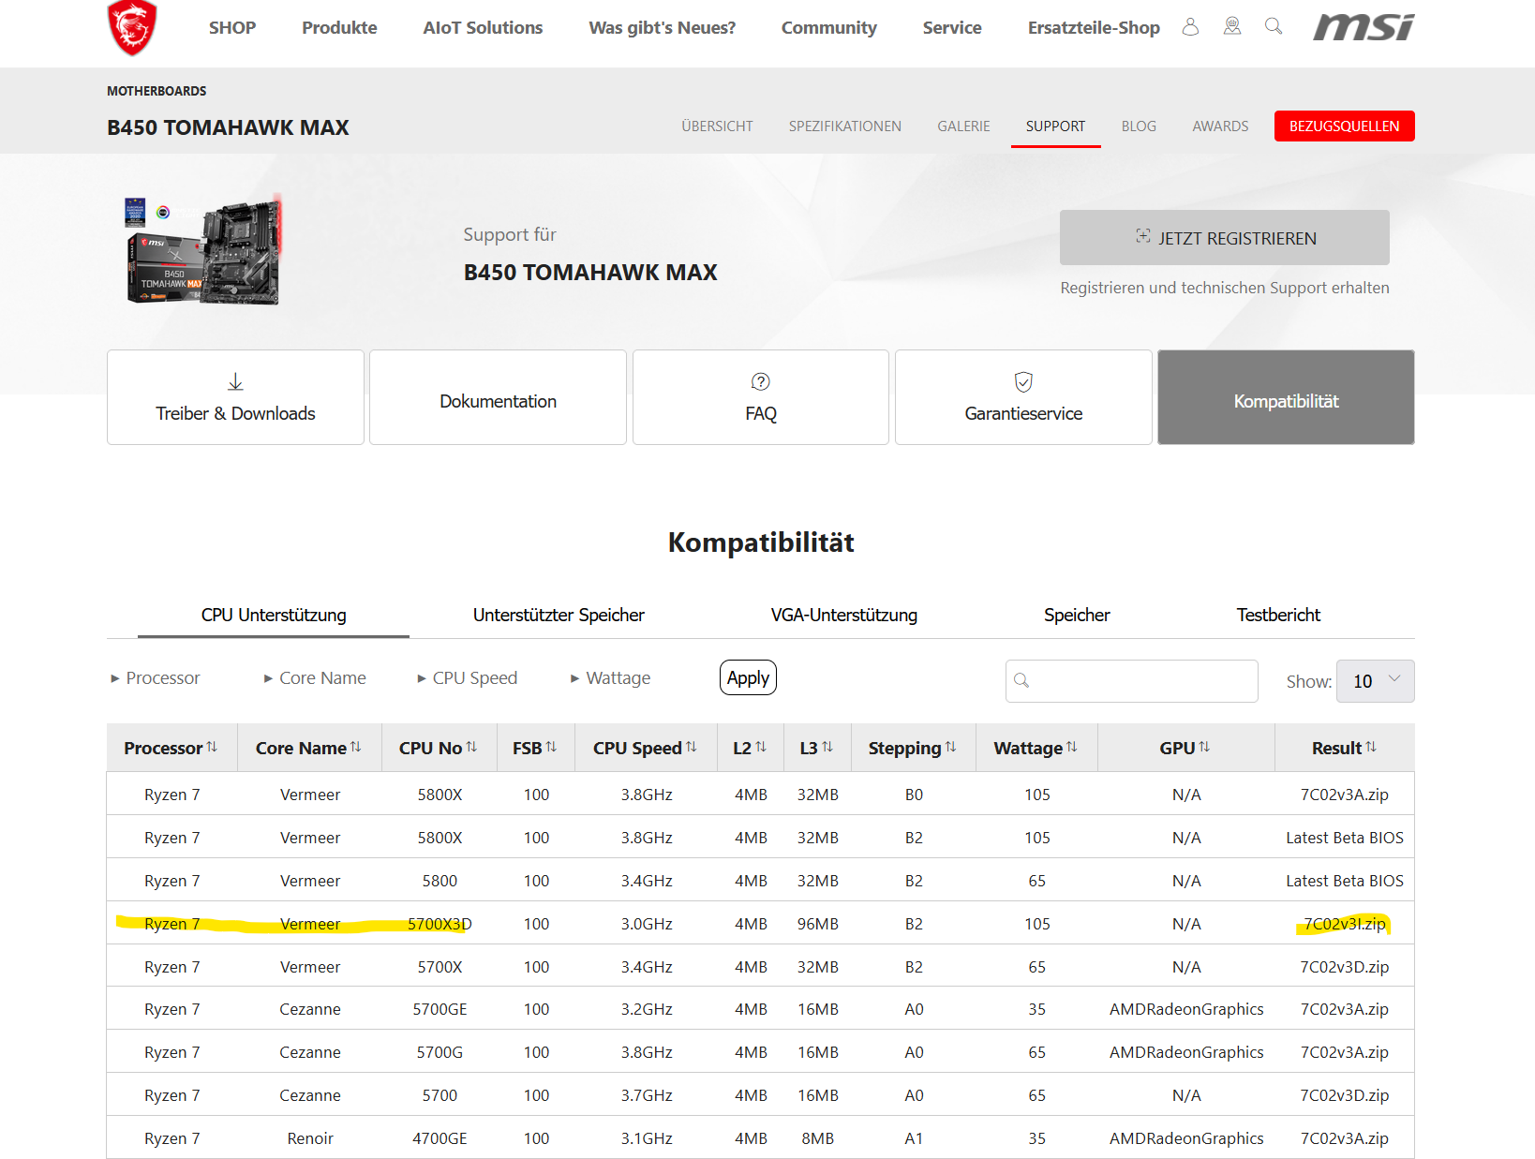Viewport: 1535px width, 1159px height.
Task: Open the Produkte menu
Action: click(x=339, y=28)
